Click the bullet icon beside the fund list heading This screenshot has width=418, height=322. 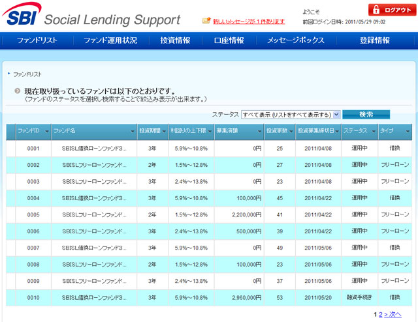[18, 91]
